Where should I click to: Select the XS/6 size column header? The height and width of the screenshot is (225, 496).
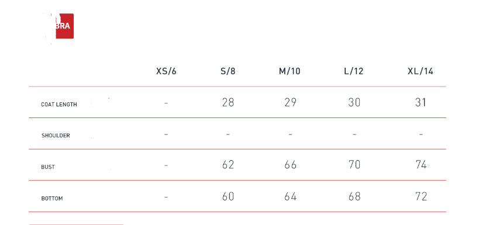coord(166,71)
